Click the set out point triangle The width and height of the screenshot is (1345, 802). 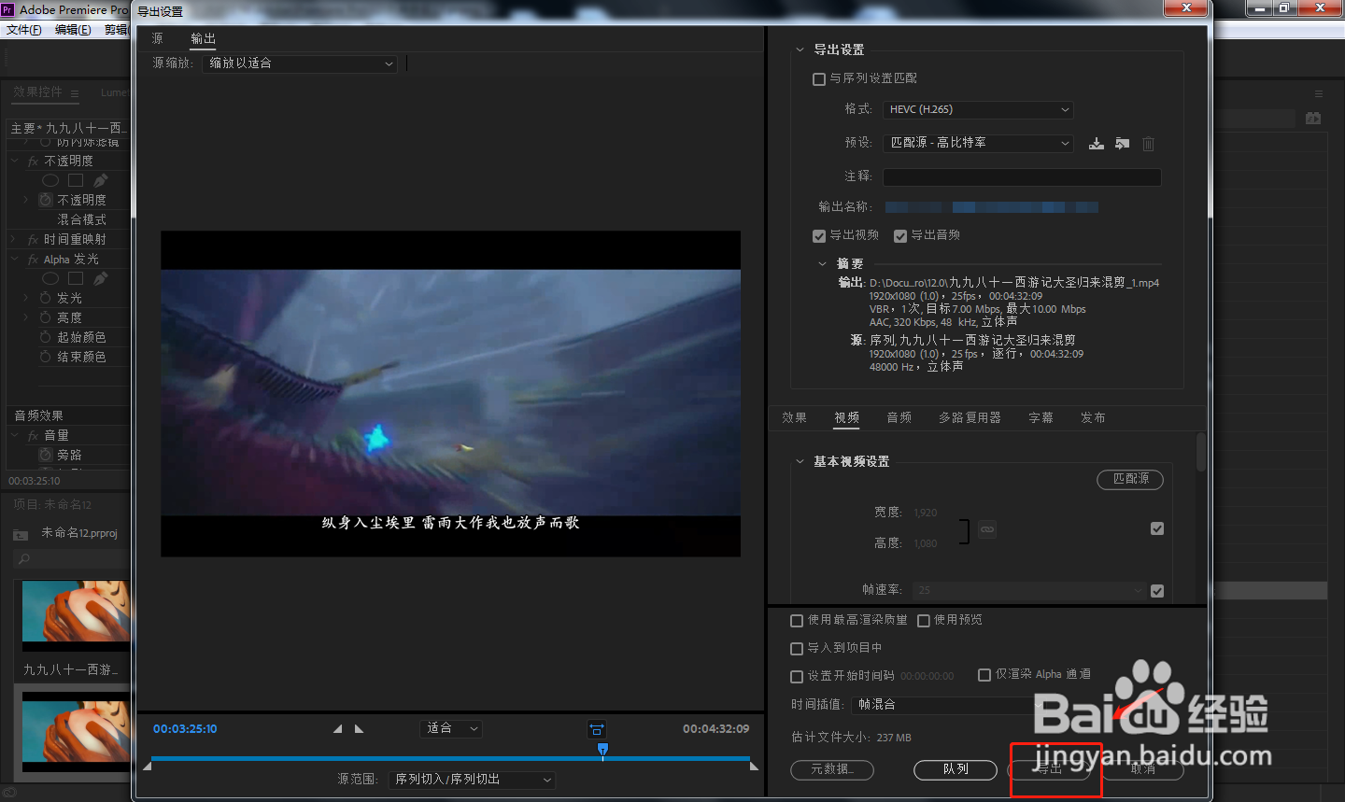coord(359,728)
